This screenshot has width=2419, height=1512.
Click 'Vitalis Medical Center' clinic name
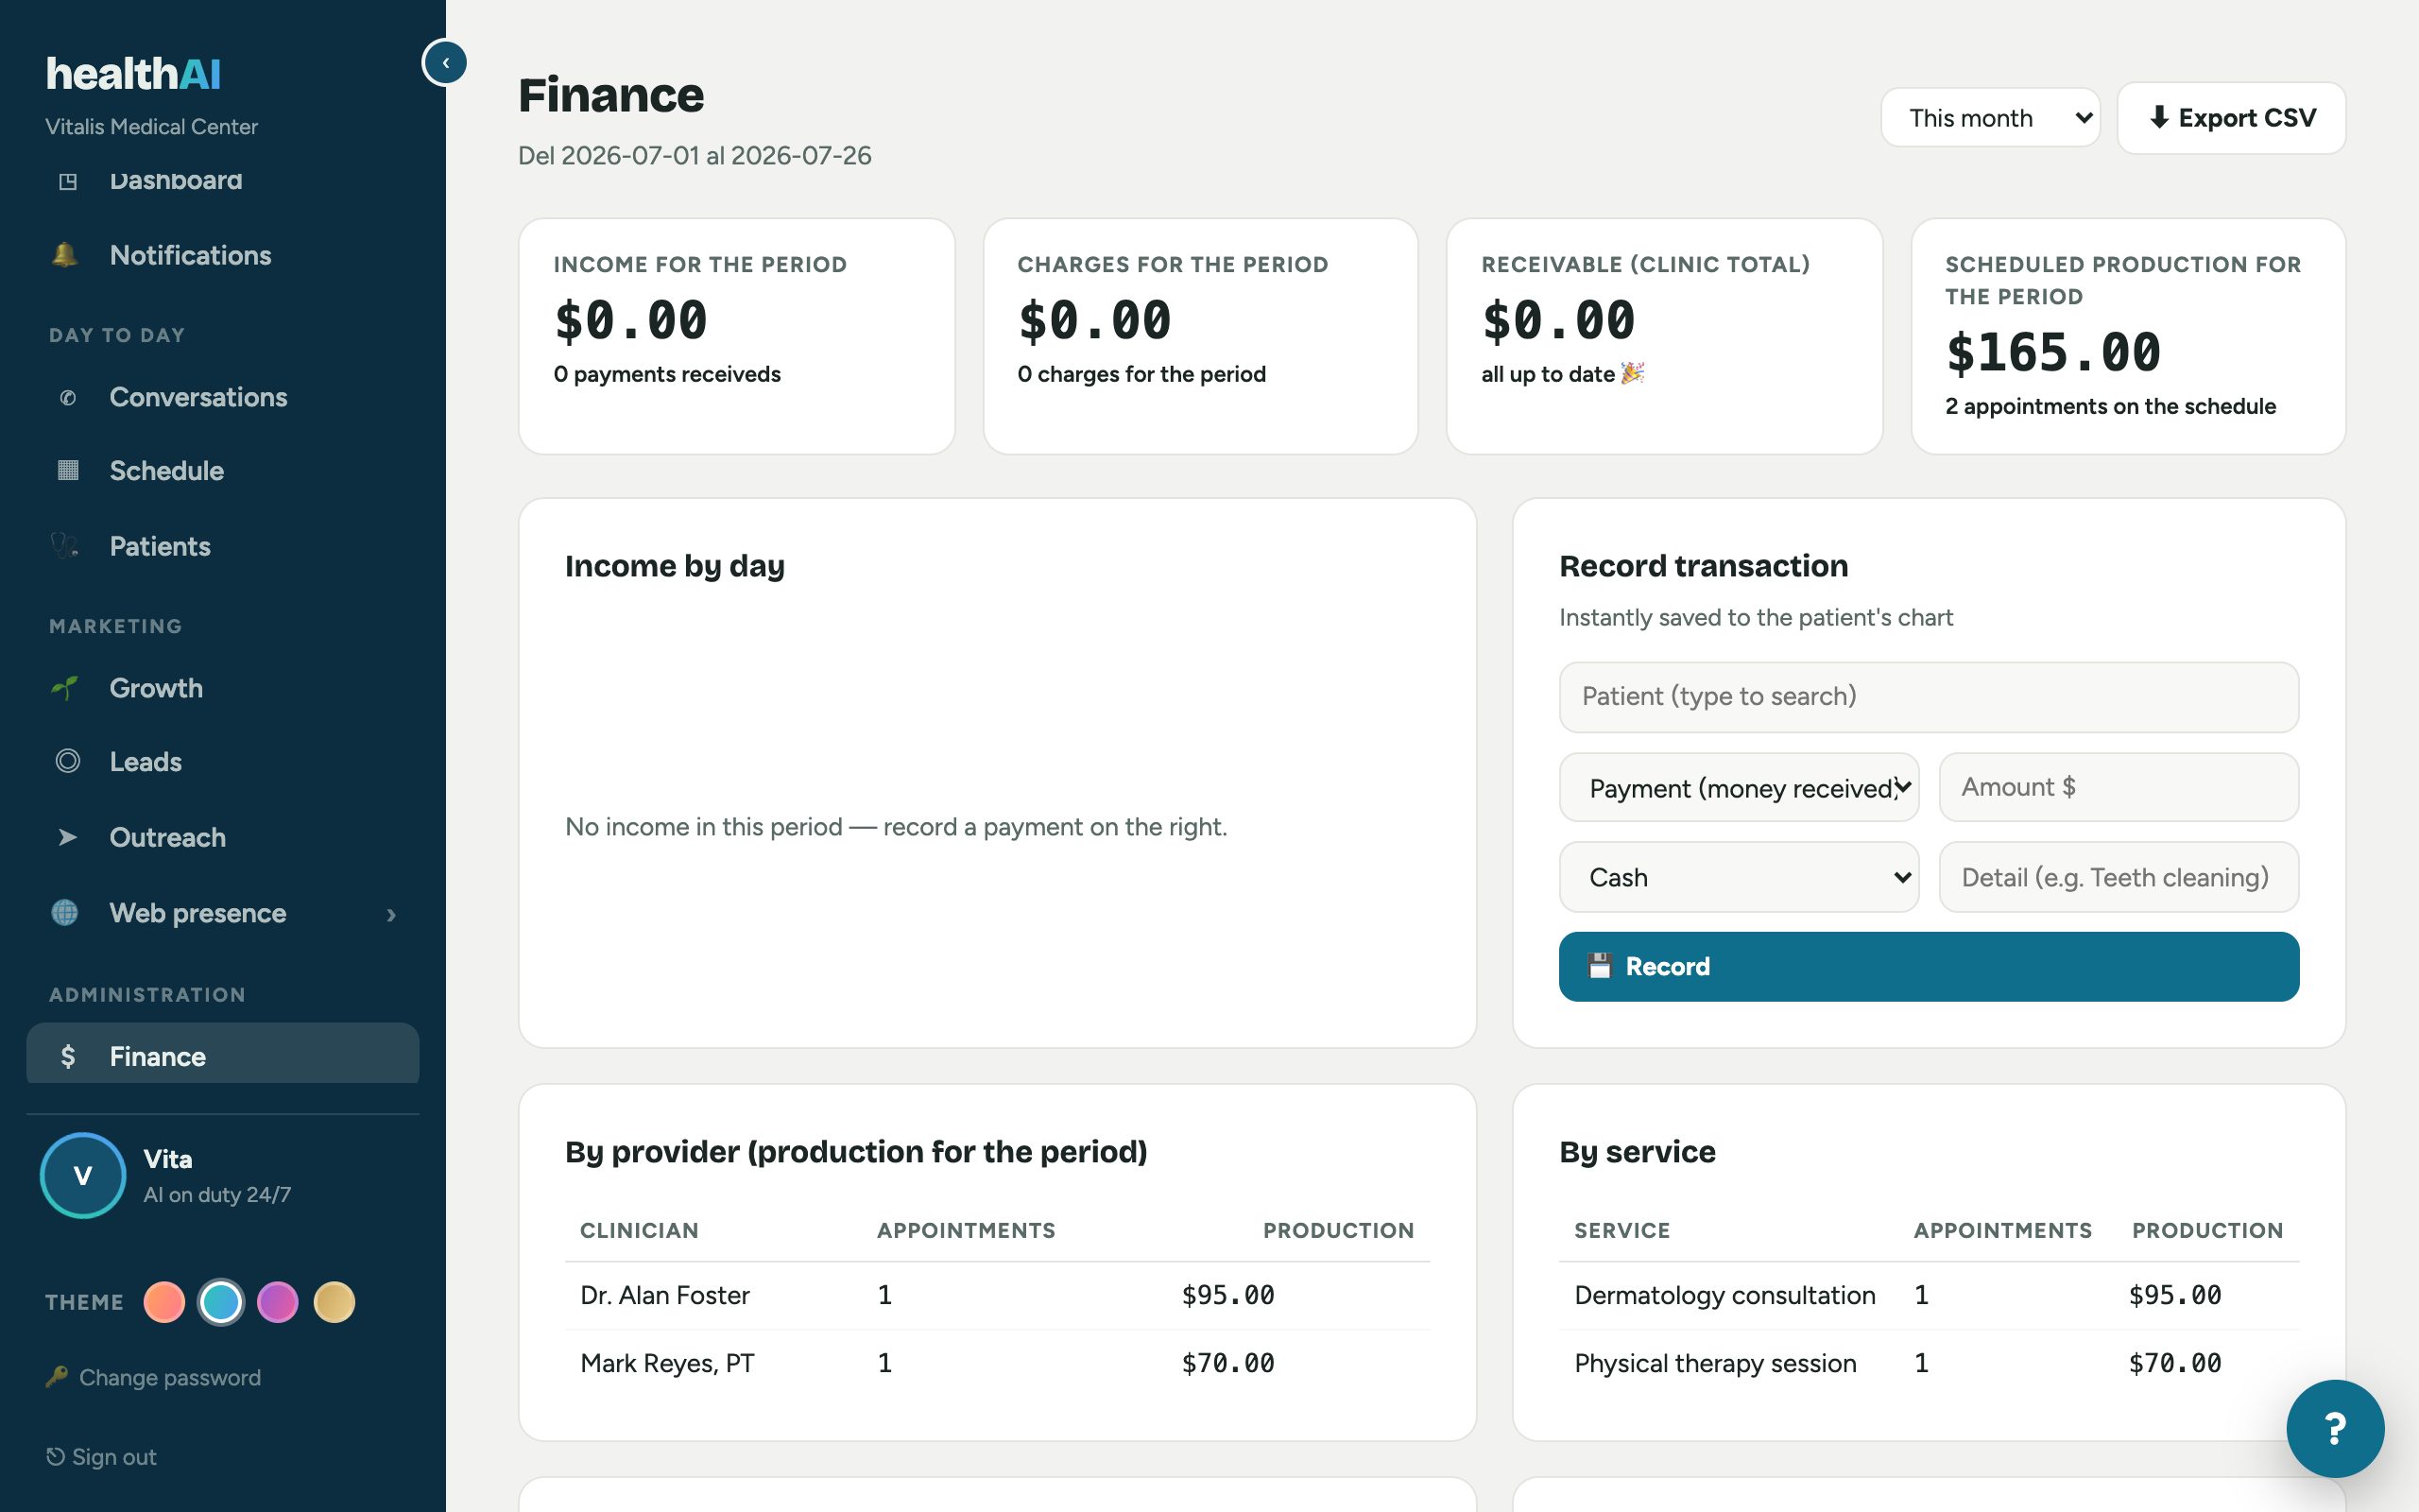[x=151, y=127]
